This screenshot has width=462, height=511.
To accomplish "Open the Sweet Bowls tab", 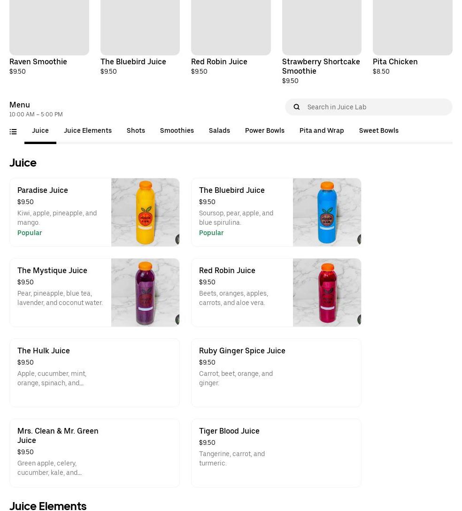I will pos(378,130).
